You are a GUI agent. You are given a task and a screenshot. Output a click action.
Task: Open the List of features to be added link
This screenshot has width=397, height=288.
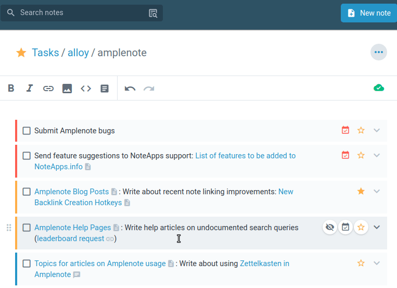pyautogui.click(x=246, y=156)
